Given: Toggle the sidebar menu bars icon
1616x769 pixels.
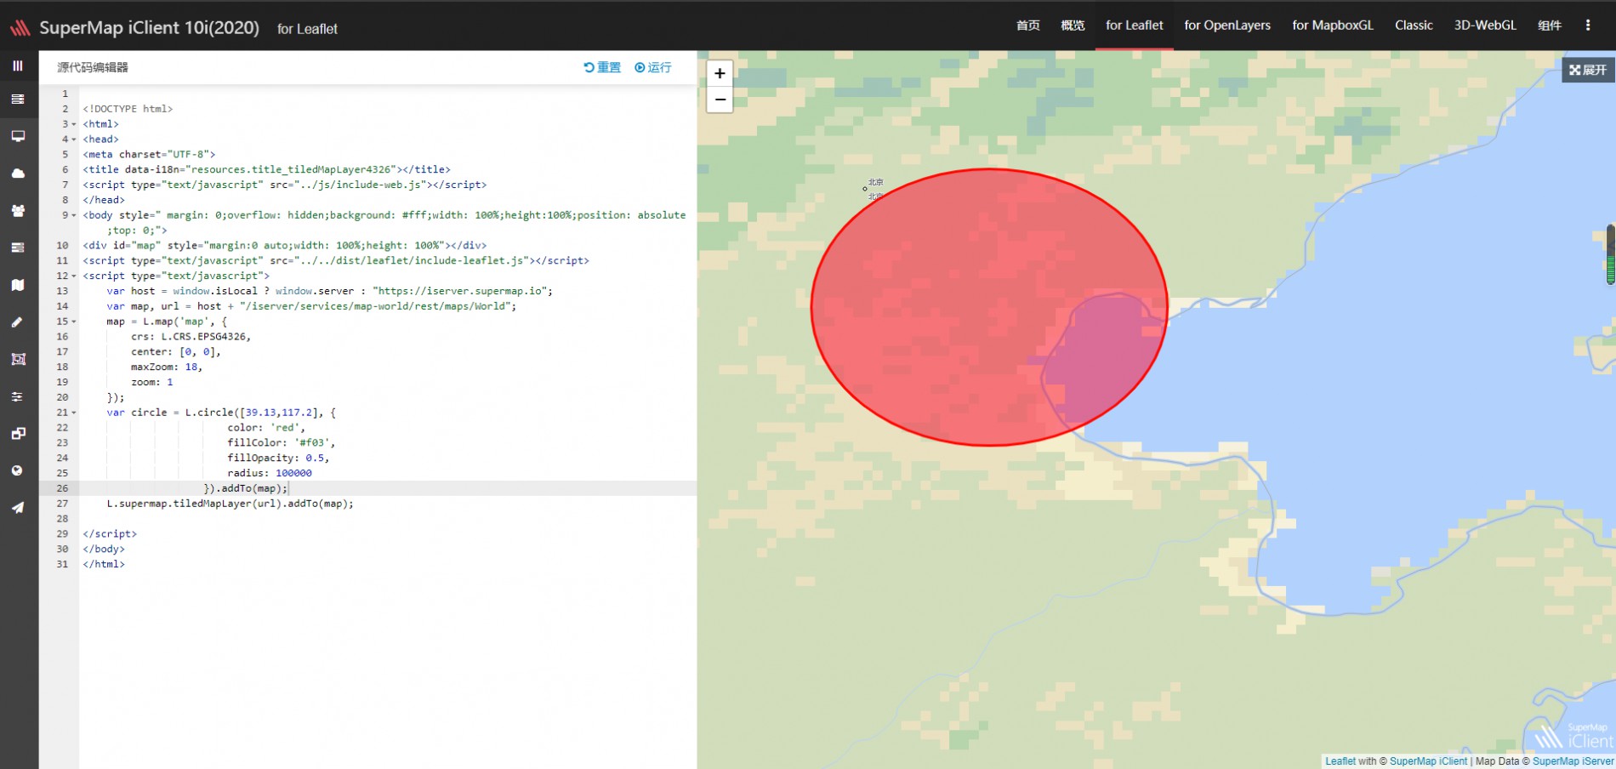Looking at the screenshot, I should tap(18, 66).
